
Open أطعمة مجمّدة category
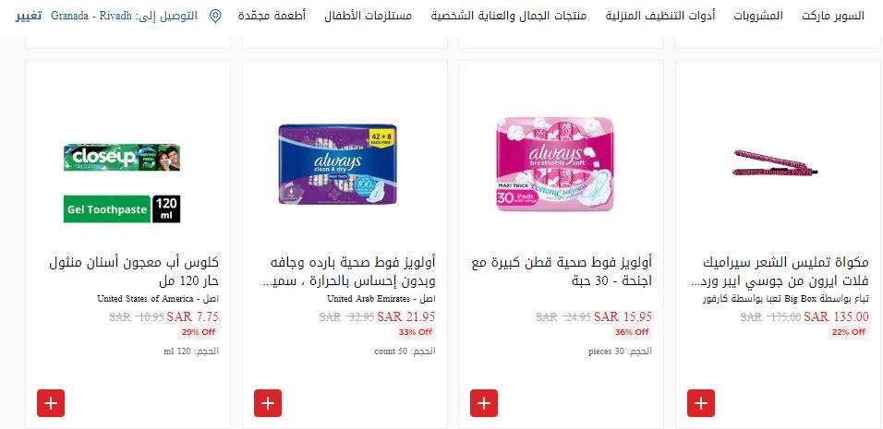[272, 16]
